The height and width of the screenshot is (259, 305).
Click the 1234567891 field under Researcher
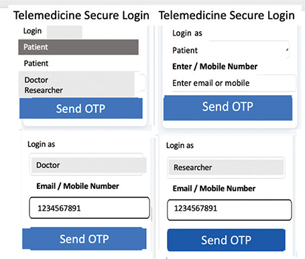tap(229, 209)
